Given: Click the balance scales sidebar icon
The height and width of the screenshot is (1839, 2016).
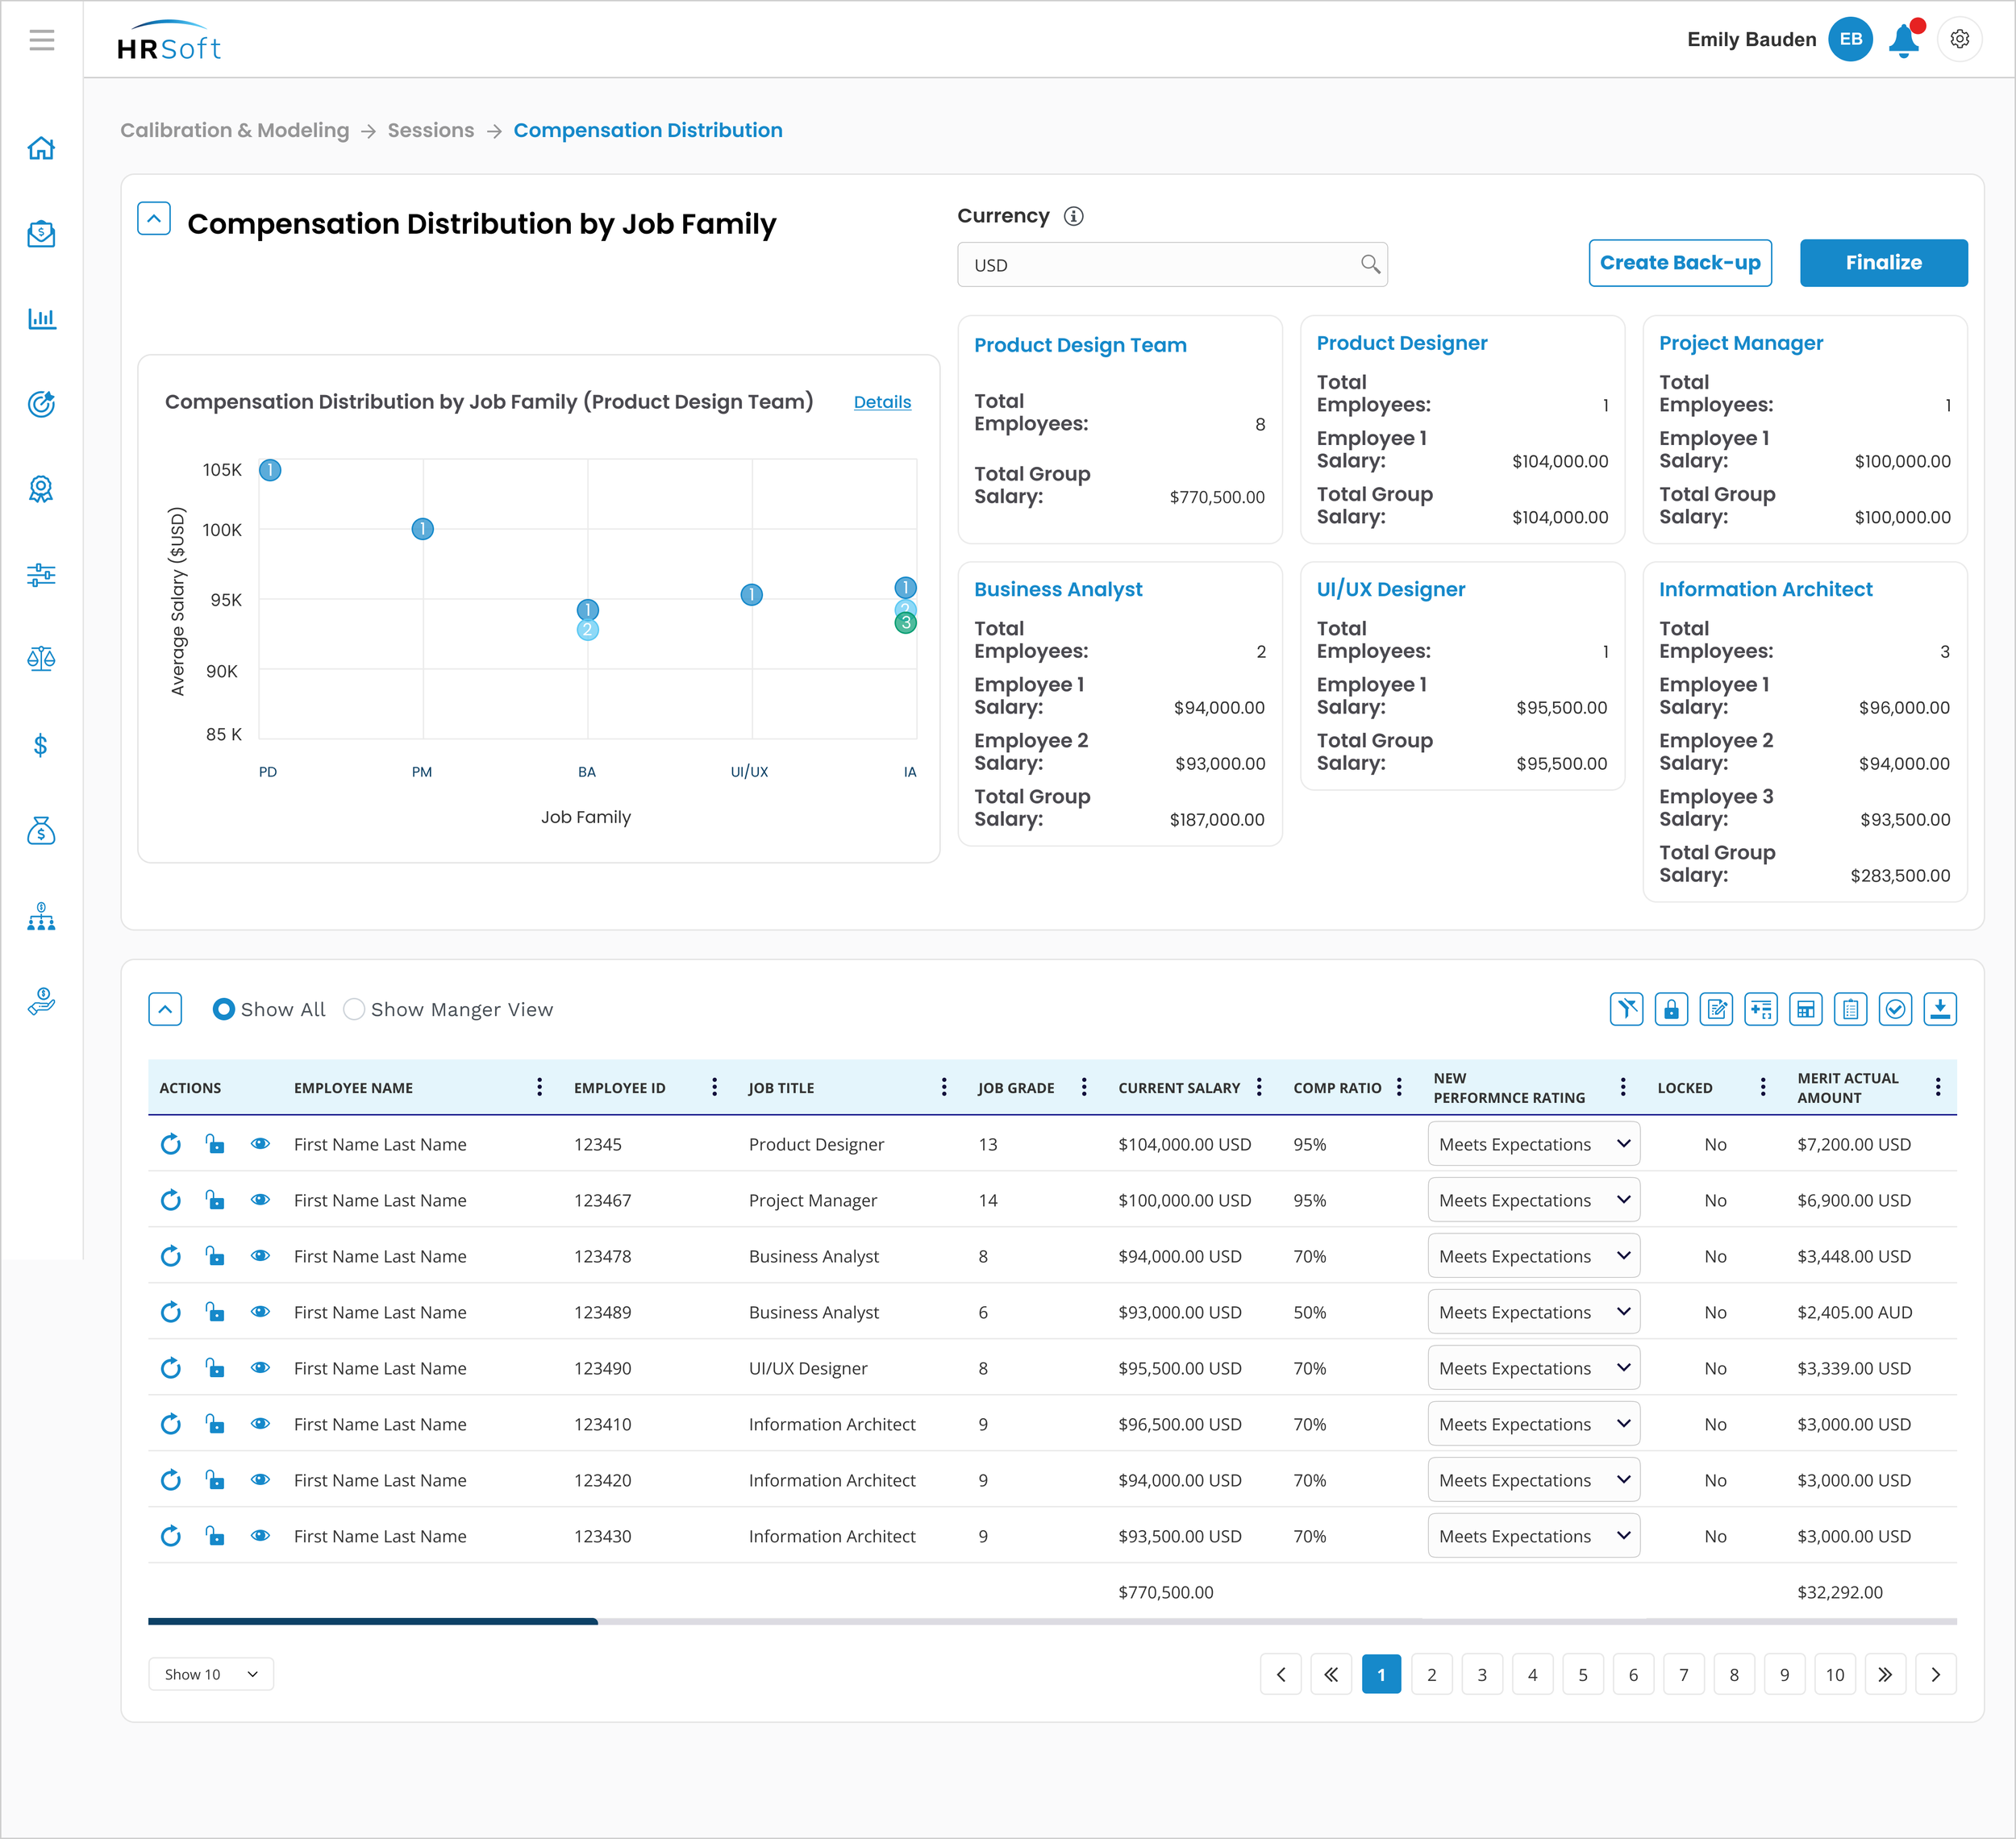Looking at the screenshot, I should click(x=41, y=659).
